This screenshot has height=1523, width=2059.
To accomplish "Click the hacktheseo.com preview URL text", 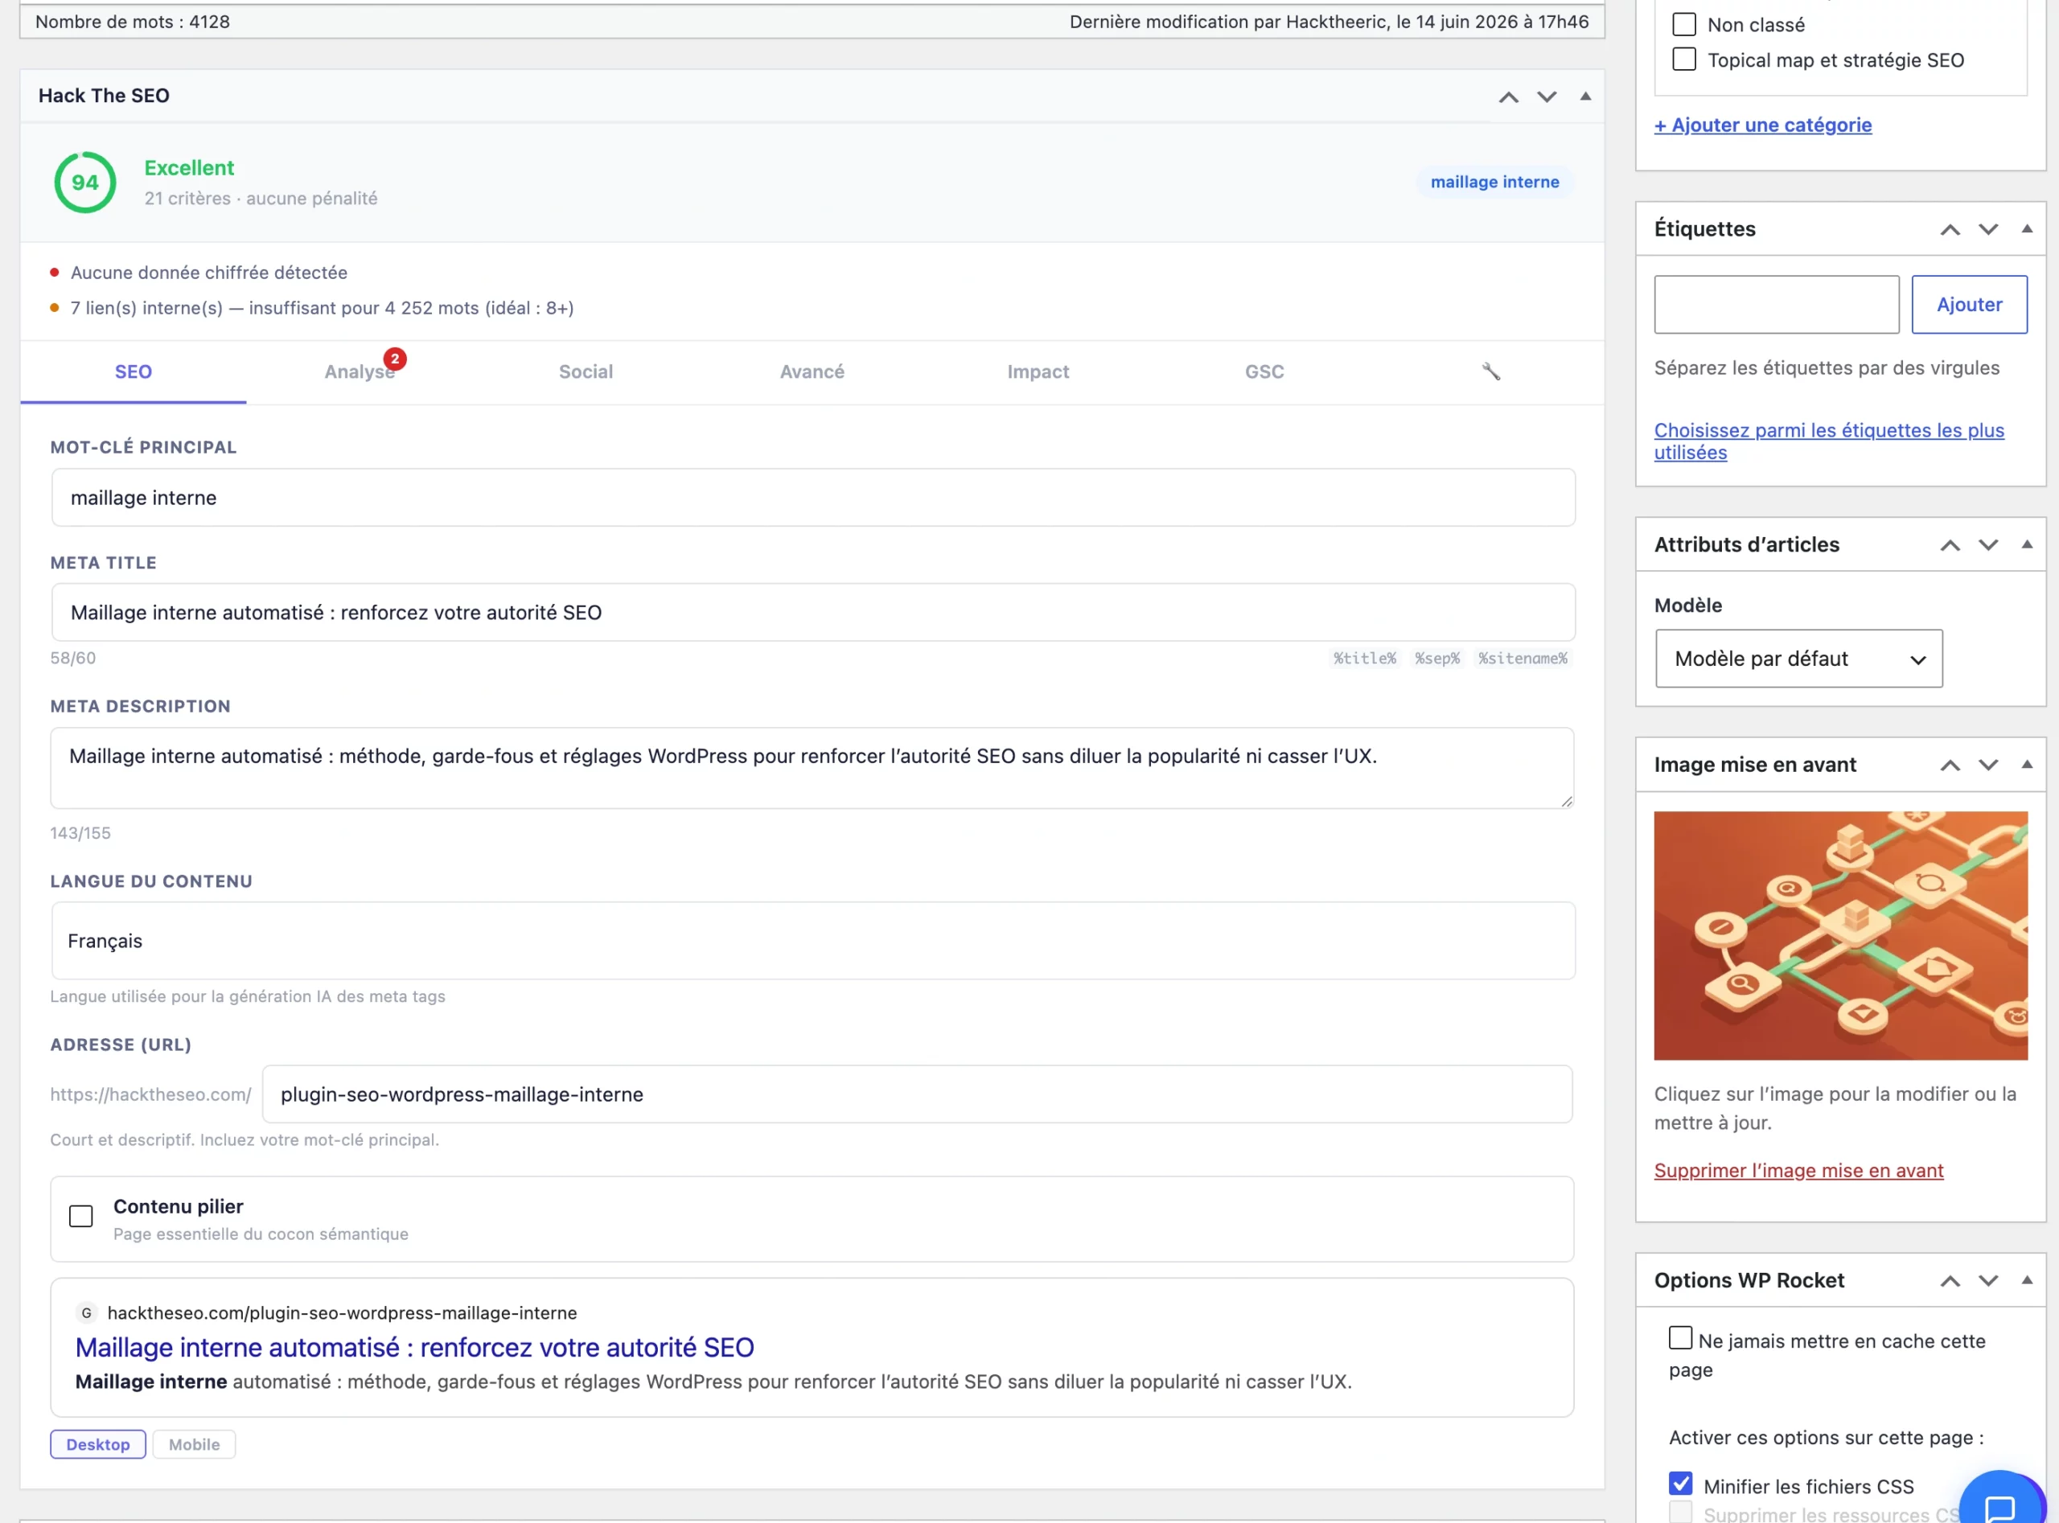I will pyautogui.click(x=342, y=1313).
